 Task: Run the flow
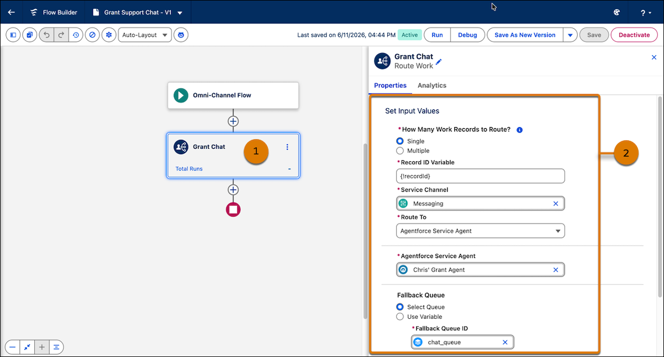point(437,35)
